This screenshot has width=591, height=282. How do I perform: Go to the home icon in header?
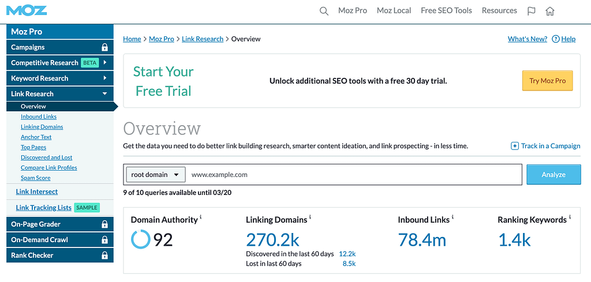point(550,11)
